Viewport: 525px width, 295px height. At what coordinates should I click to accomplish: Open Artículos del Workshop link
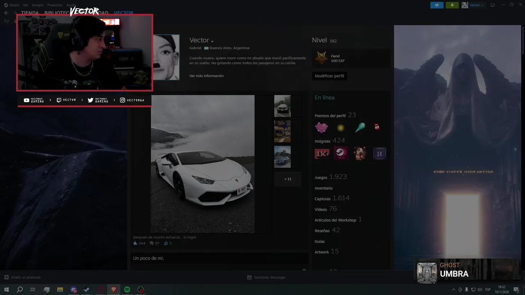(338, 220)
